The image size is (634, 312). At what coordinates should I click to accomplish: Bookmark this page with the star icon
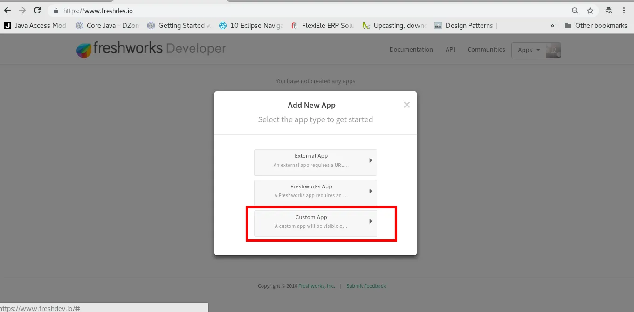[x=590, y=11]
